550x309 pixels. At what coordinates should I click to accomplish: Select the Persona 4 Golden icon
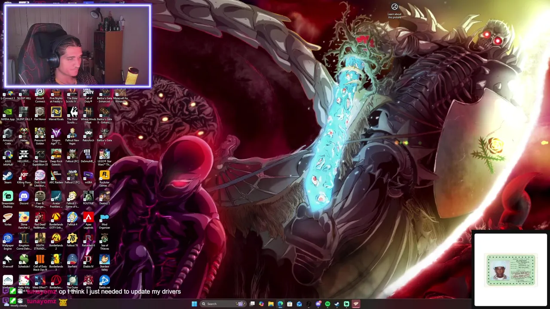click(40, 137)
